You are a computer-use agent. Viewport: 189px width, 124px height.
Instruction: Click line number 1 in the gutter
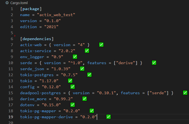click(12, 9)
